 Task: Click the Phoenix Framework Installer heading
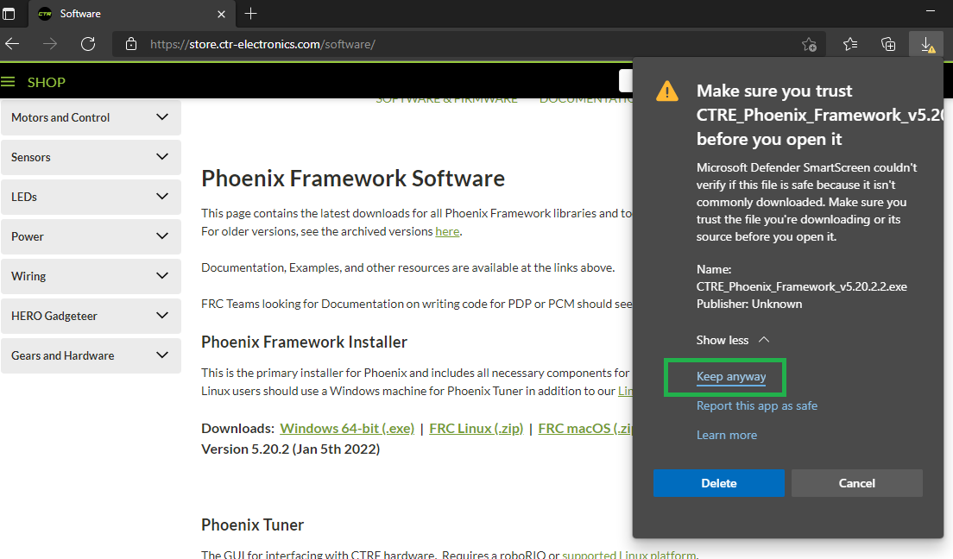(304, 342)
